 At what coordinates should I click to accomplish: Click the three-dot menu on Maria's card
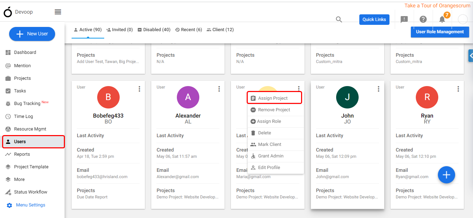click(299, 89)
